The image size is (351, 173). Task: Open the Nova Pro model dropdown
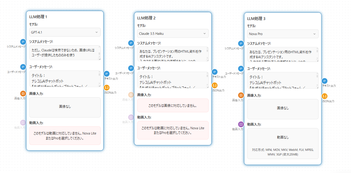coord(283,34)
